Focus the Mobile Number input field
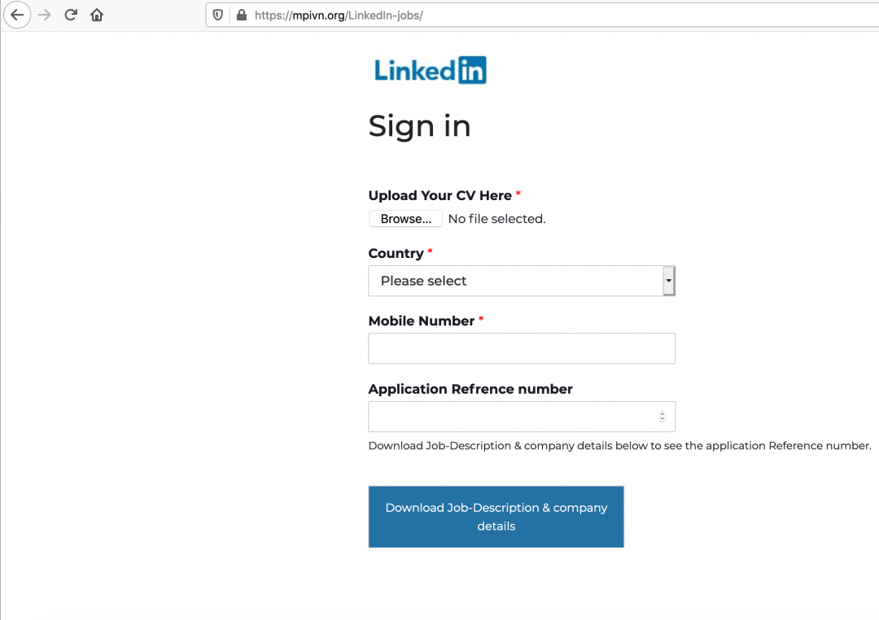879x620 pixels. tap(521, 348)
